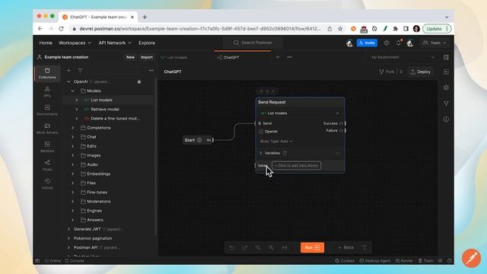Expand the Generate JWT collection
Image resolution: width=487 pixels, height=274 pixels.
click(x=68, y=229)
